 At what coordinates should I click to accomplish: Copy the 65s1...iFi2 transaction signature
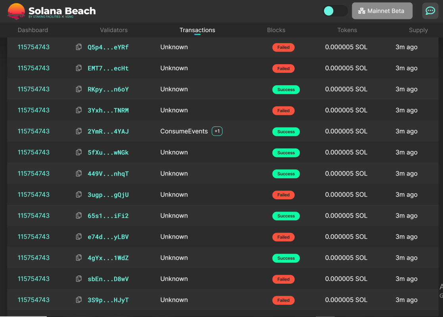(x=79, y=216)
